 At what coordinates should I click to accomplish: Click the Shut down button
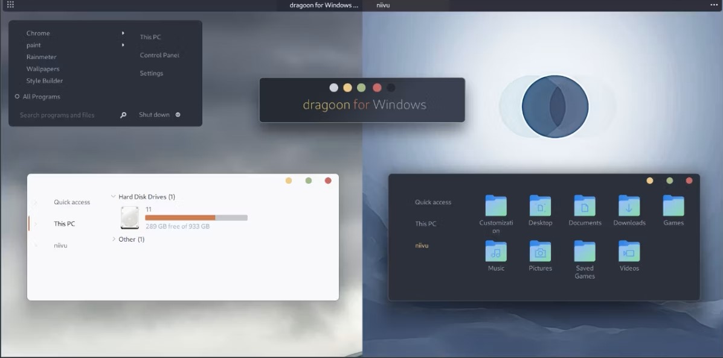[155, 115]
